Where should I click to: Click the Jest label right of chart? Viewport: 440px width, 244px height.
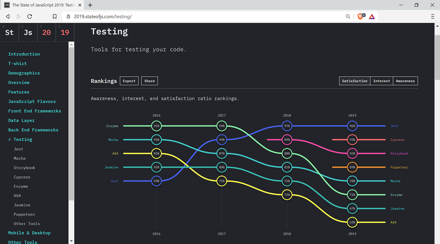394,126
